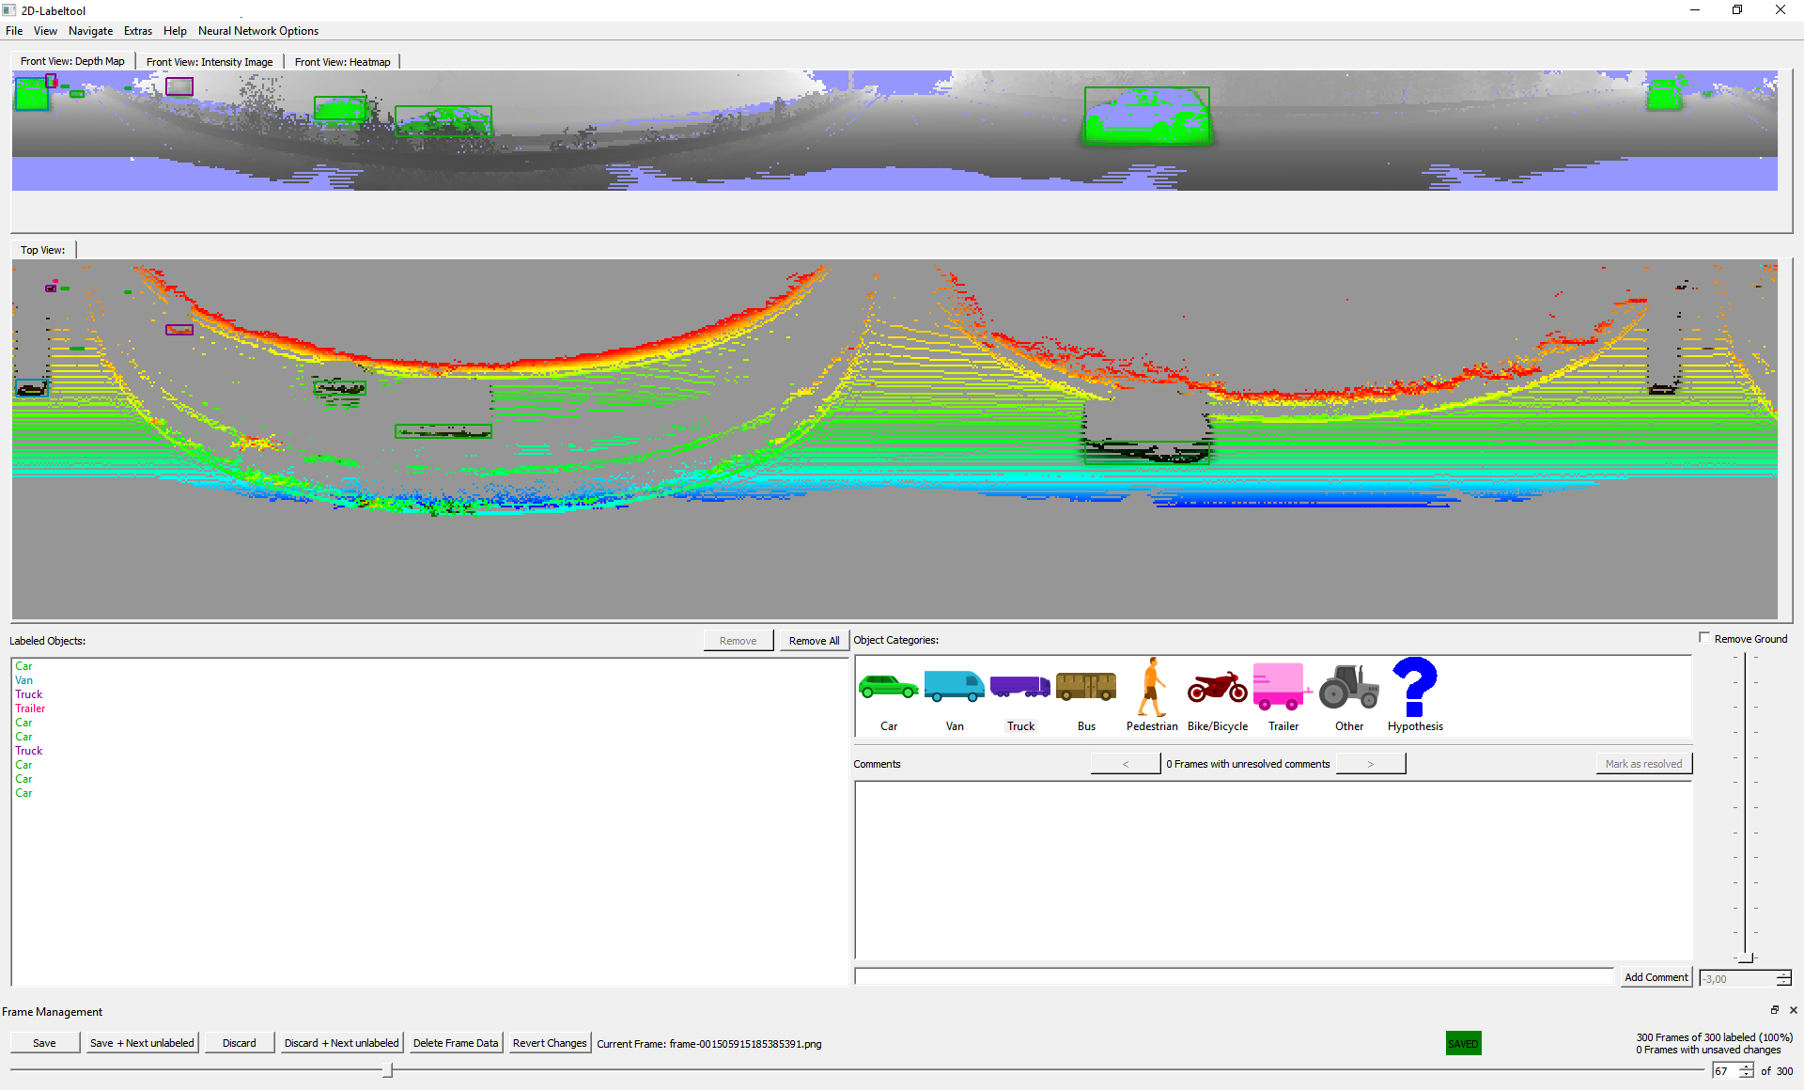The width and height of the screenshot is (1804, 1090).
Task: Select the Truck category icon
Action: point(1020,688)
